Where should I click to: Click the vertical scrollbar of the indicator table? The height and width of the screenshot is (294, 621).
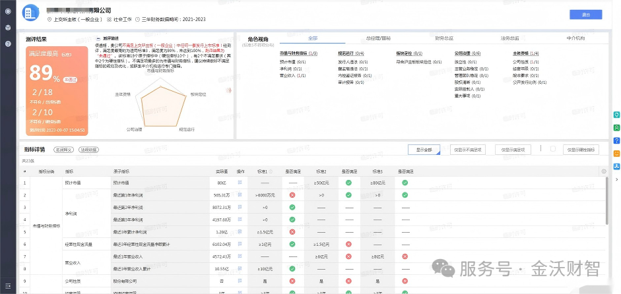pyautogui.click(x=606, y=201)
